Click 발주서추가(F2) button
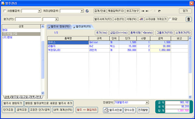Screen dimensions: 195x119 click(x=103, y=19)
